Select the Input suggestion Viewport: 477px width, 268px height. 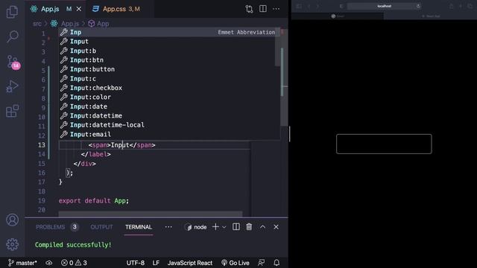click(169, 42)
